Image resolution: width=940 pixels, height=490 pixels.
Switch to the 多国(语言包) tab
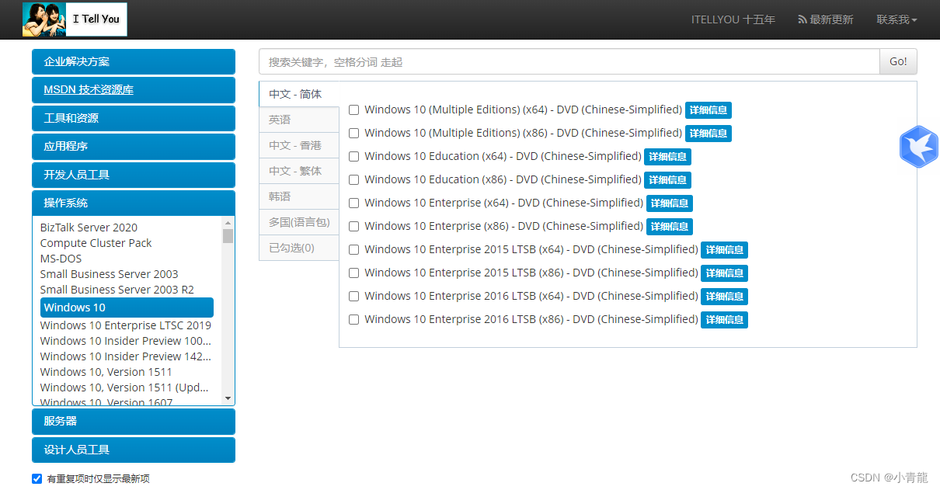point(299,222)
